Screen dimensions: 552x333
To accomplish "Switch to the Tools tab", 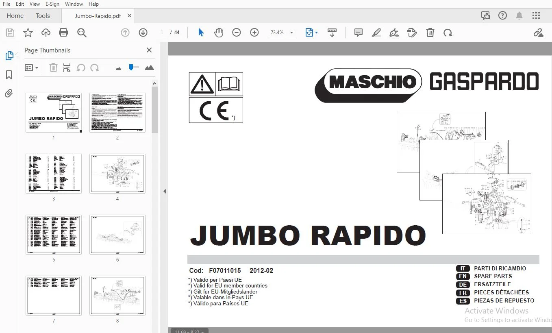I will [x=43, y=16].
